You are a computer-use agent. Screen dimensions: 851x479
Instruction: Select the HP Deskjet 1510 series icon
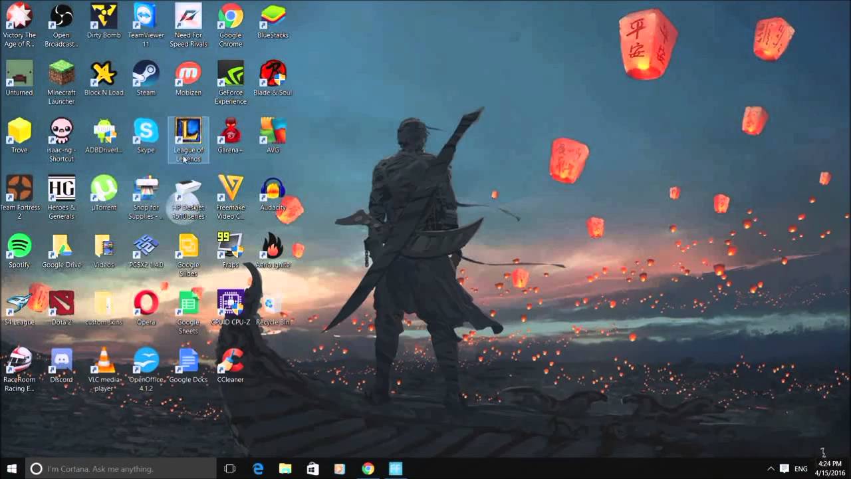(188, 198)
